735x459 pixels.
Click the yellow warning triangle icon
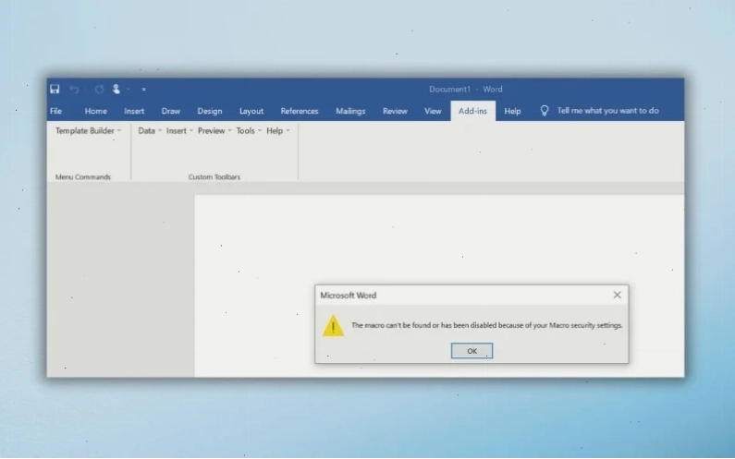(x=333, y=325)
